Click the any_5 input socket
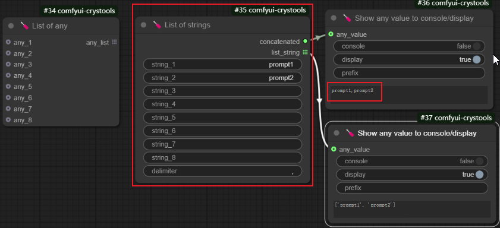Image resolution: width=500 pixels, height=228 pixels. click(8, 87)
